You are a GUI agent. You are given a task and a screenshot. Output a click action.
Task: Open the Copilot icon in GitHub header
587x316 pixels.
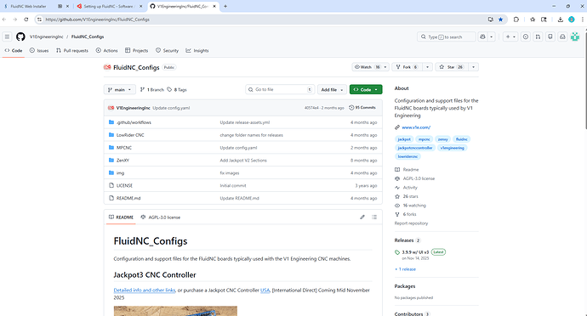tap(482, 37)
